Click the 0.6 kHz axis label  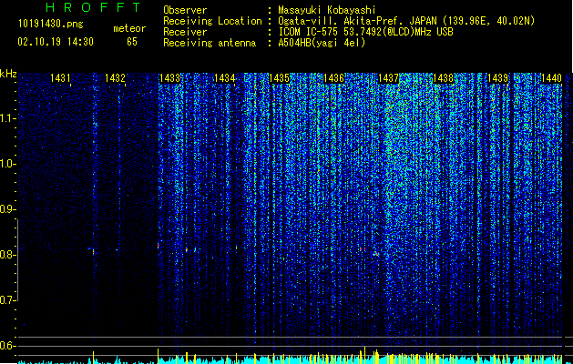[x=8, y=346]
